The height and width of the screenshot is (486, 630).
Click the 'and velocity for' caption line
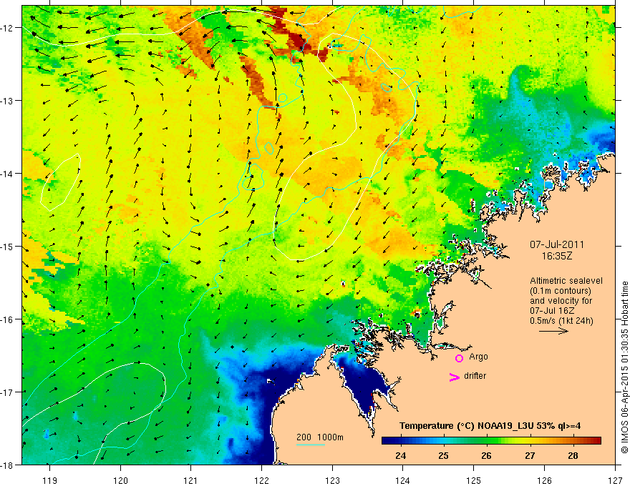(x=561, y=301)
